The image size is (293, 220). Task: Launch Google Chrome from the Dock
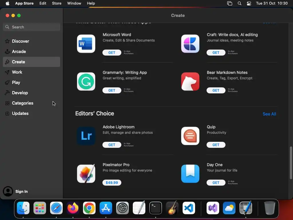[89, 208]
